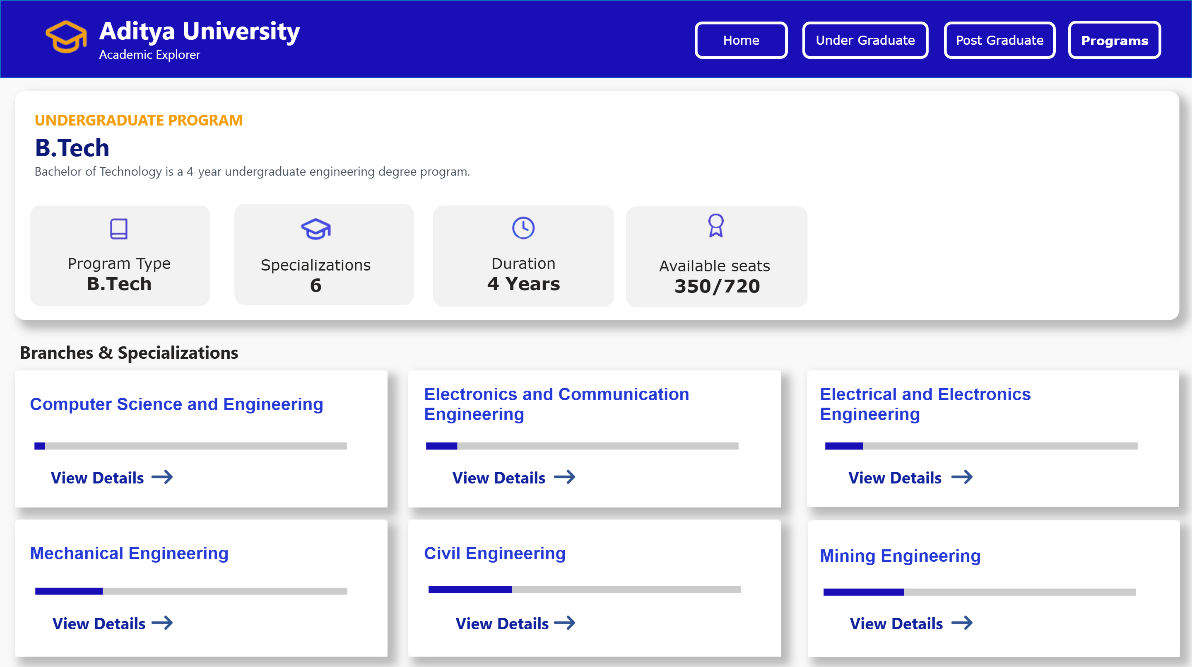Click the clock icon above Duration
The image size is (1192, 667).
(x=523, y=227)
